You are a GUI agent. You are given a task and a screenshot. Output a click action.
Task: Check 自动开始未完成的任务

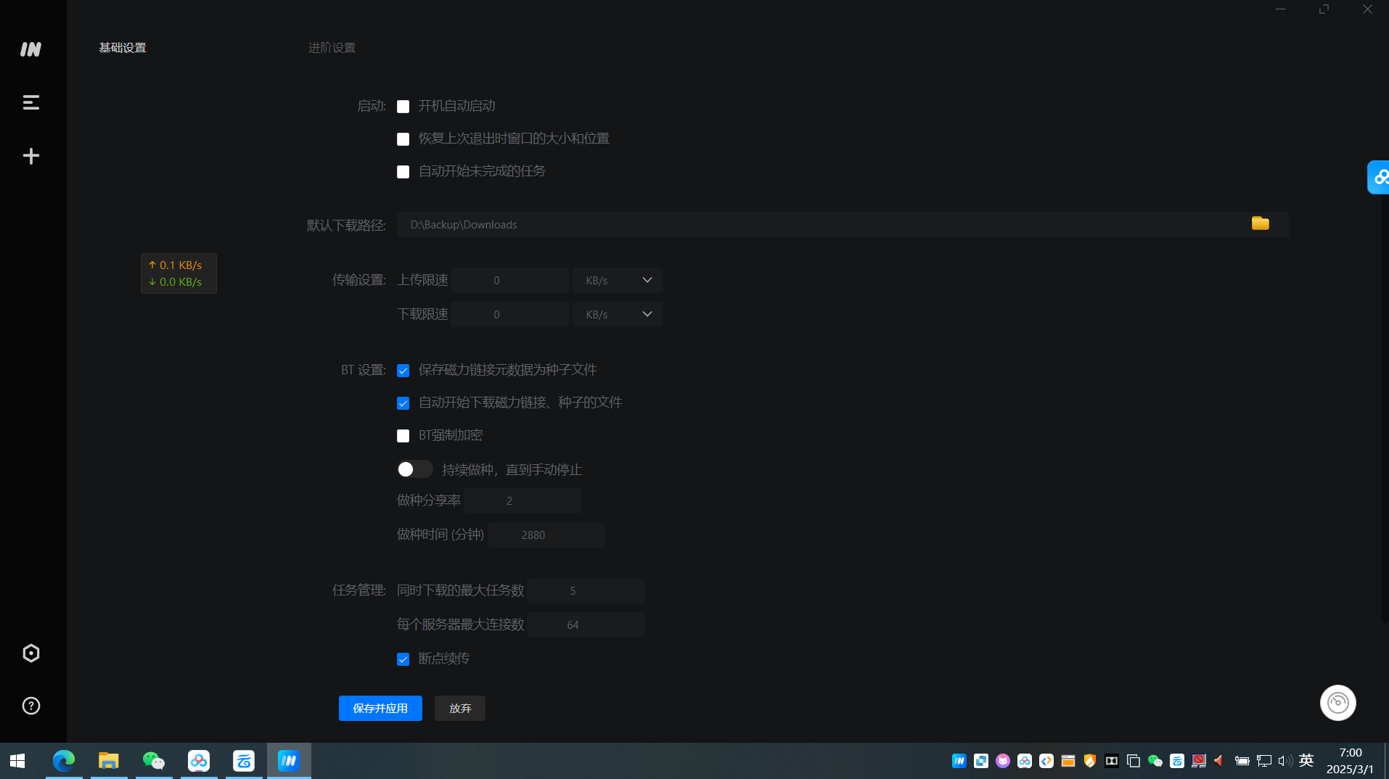tap(403, 172)
